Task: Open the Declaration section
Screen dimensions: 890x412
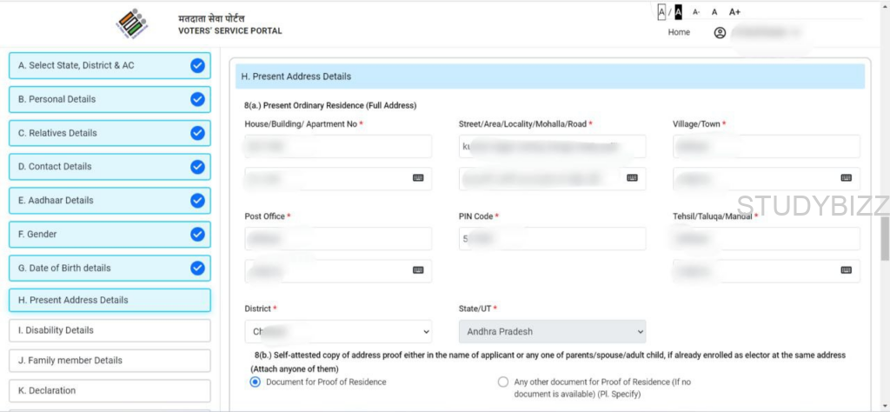Action: point(110,391)
